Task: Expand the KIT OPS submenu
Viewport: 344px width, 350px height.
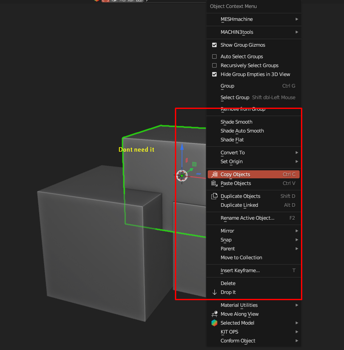Action: 254,332
